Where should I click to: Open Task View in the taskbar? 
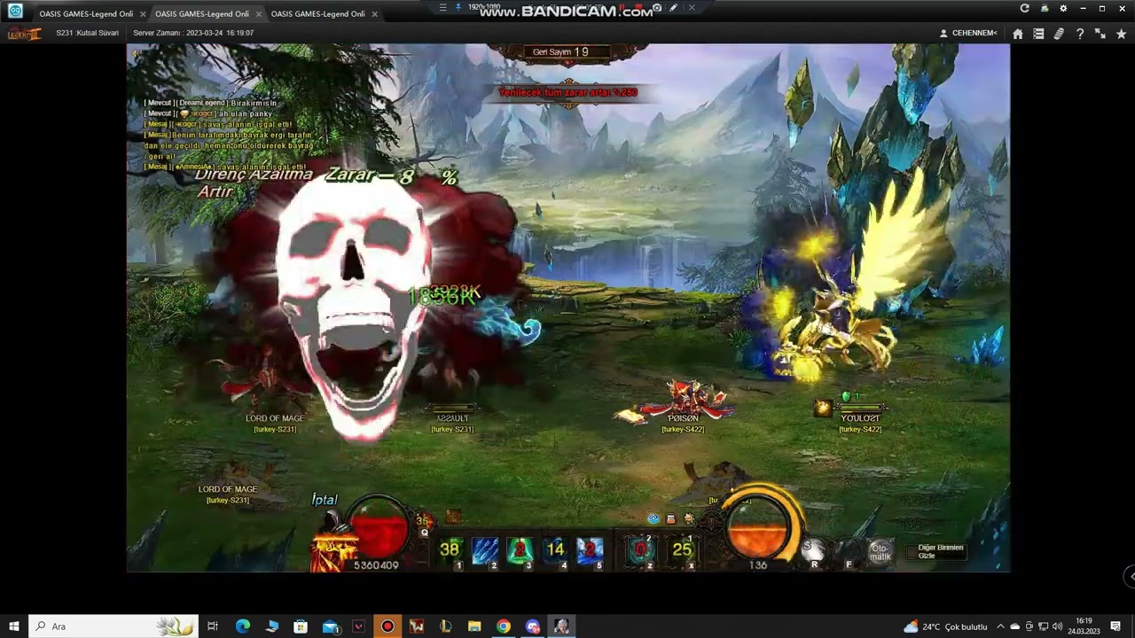pyautogui.click(x=213, y=626)
